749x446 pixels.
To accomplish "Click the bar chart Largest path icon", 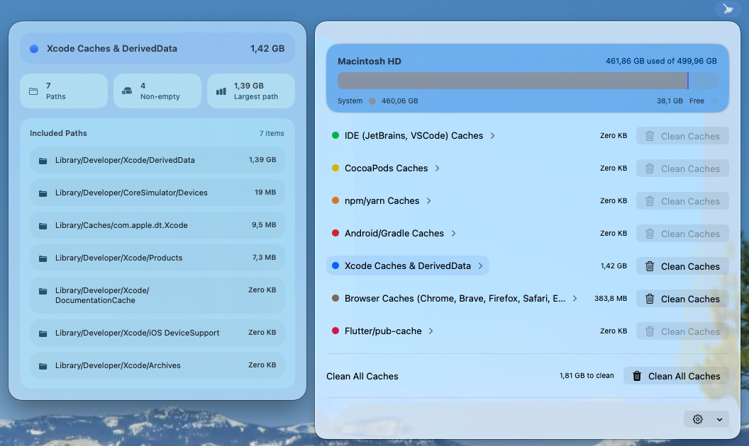I will click(x=221, y=91).
